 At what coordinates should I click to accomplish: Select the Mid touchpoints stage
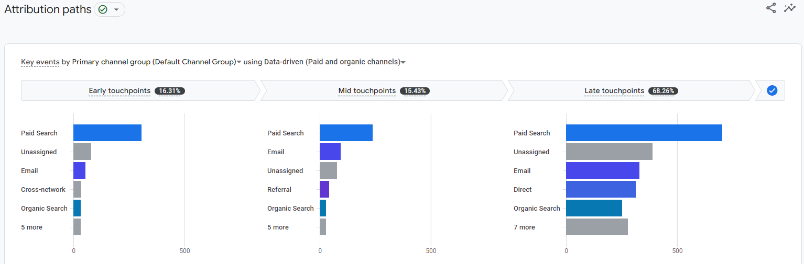coord(384,90)
